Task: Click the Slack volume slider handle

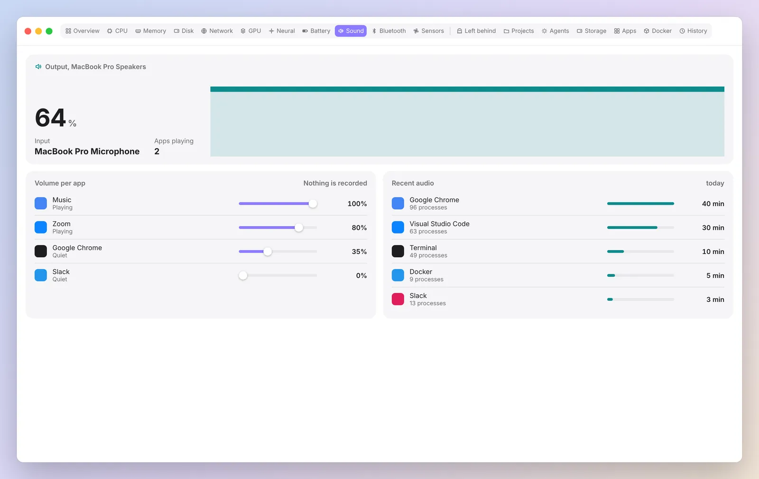Action: (x=243, y=275)
